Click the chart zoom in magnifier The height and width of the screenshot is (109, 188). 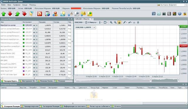(111, 22)
